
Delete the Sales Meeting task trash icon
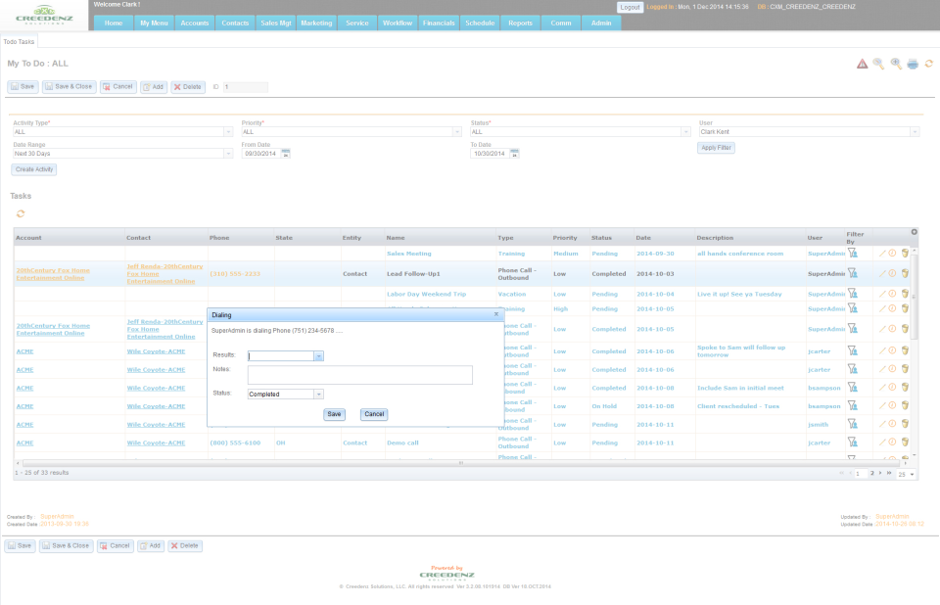(905, 253)
